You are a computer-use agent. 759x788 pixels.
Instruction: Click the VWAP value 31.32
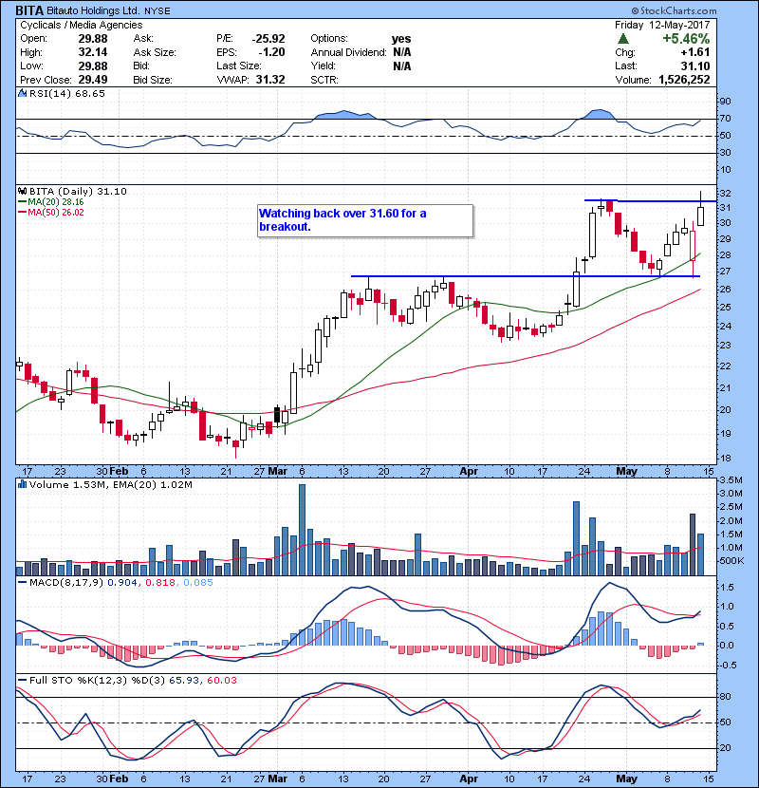tap(270, 80)
